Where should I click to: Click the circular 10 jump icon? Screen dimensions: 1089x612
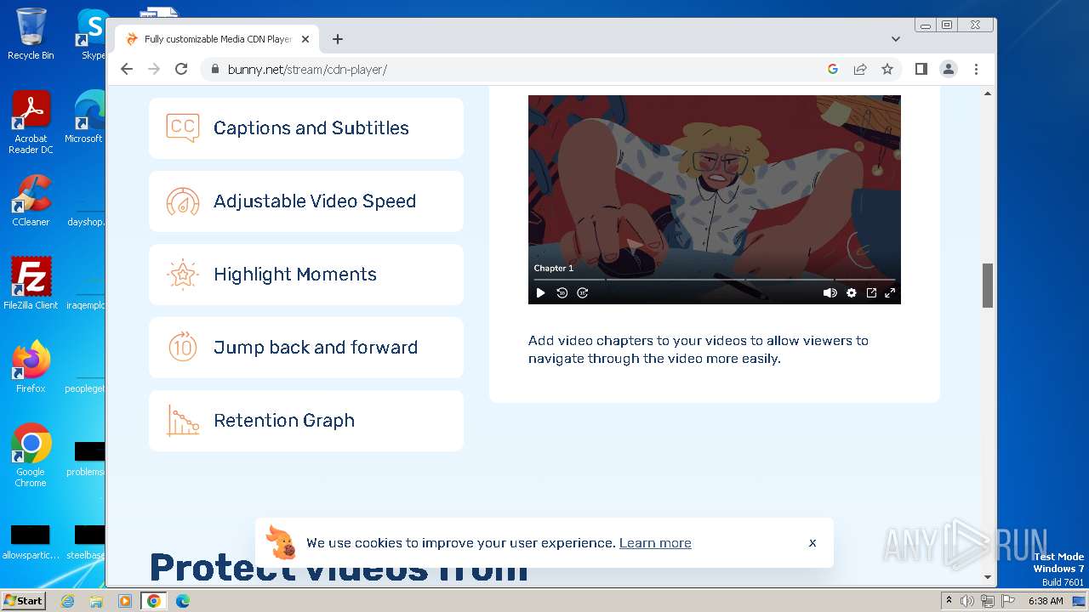[183, 347]
